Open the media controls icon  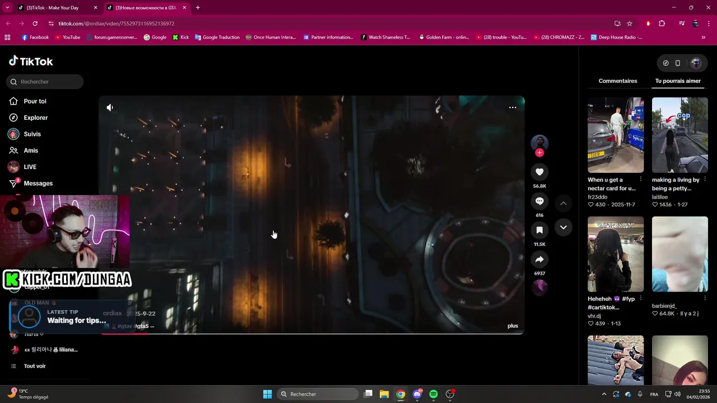coord(682,24)
